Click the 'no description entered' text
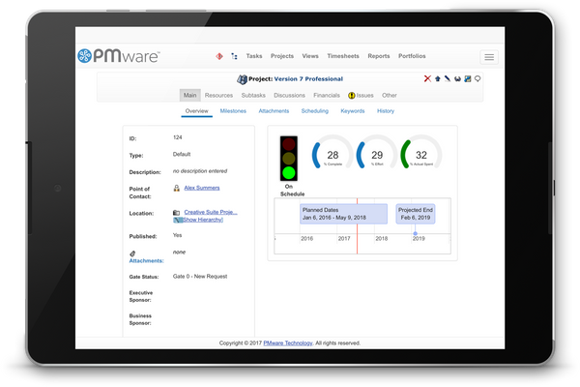 [x=200, y=170]
